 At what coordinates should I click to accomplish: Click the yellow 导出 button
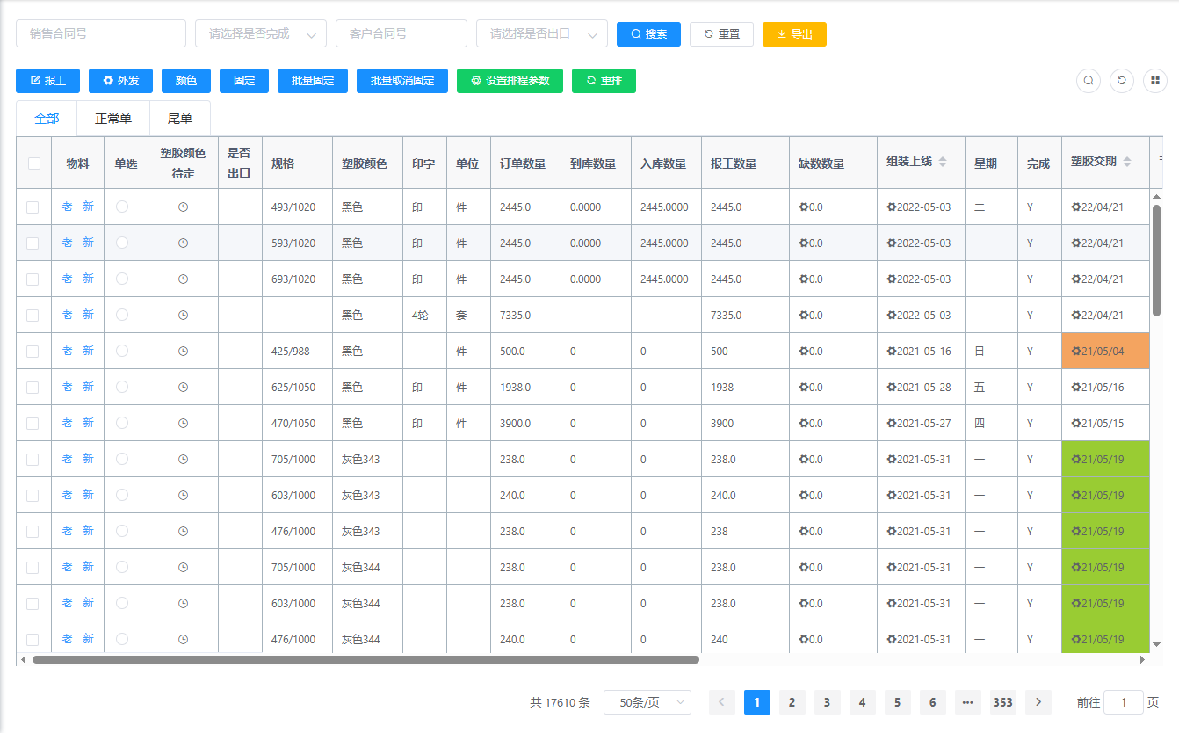[794, 34]
